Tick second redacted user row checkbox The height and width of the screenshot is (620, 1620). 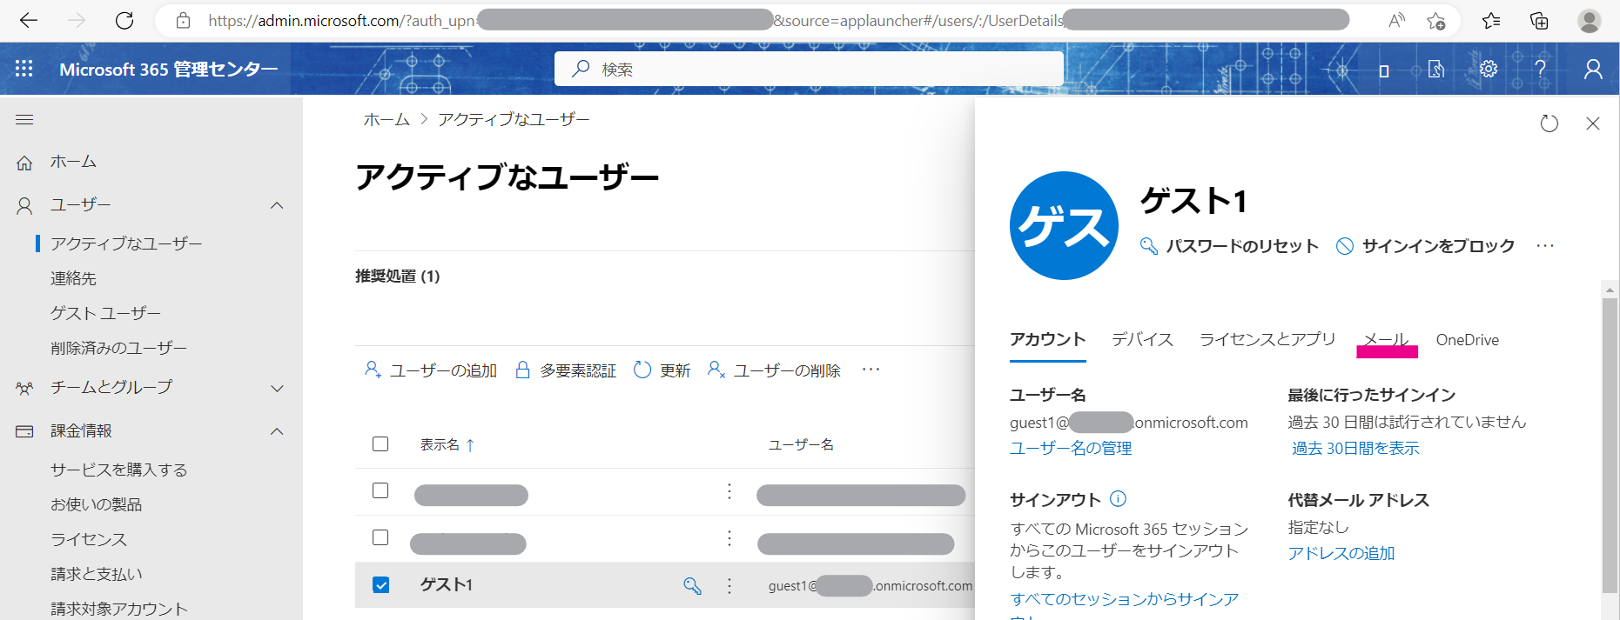click(x=380, y=537)
